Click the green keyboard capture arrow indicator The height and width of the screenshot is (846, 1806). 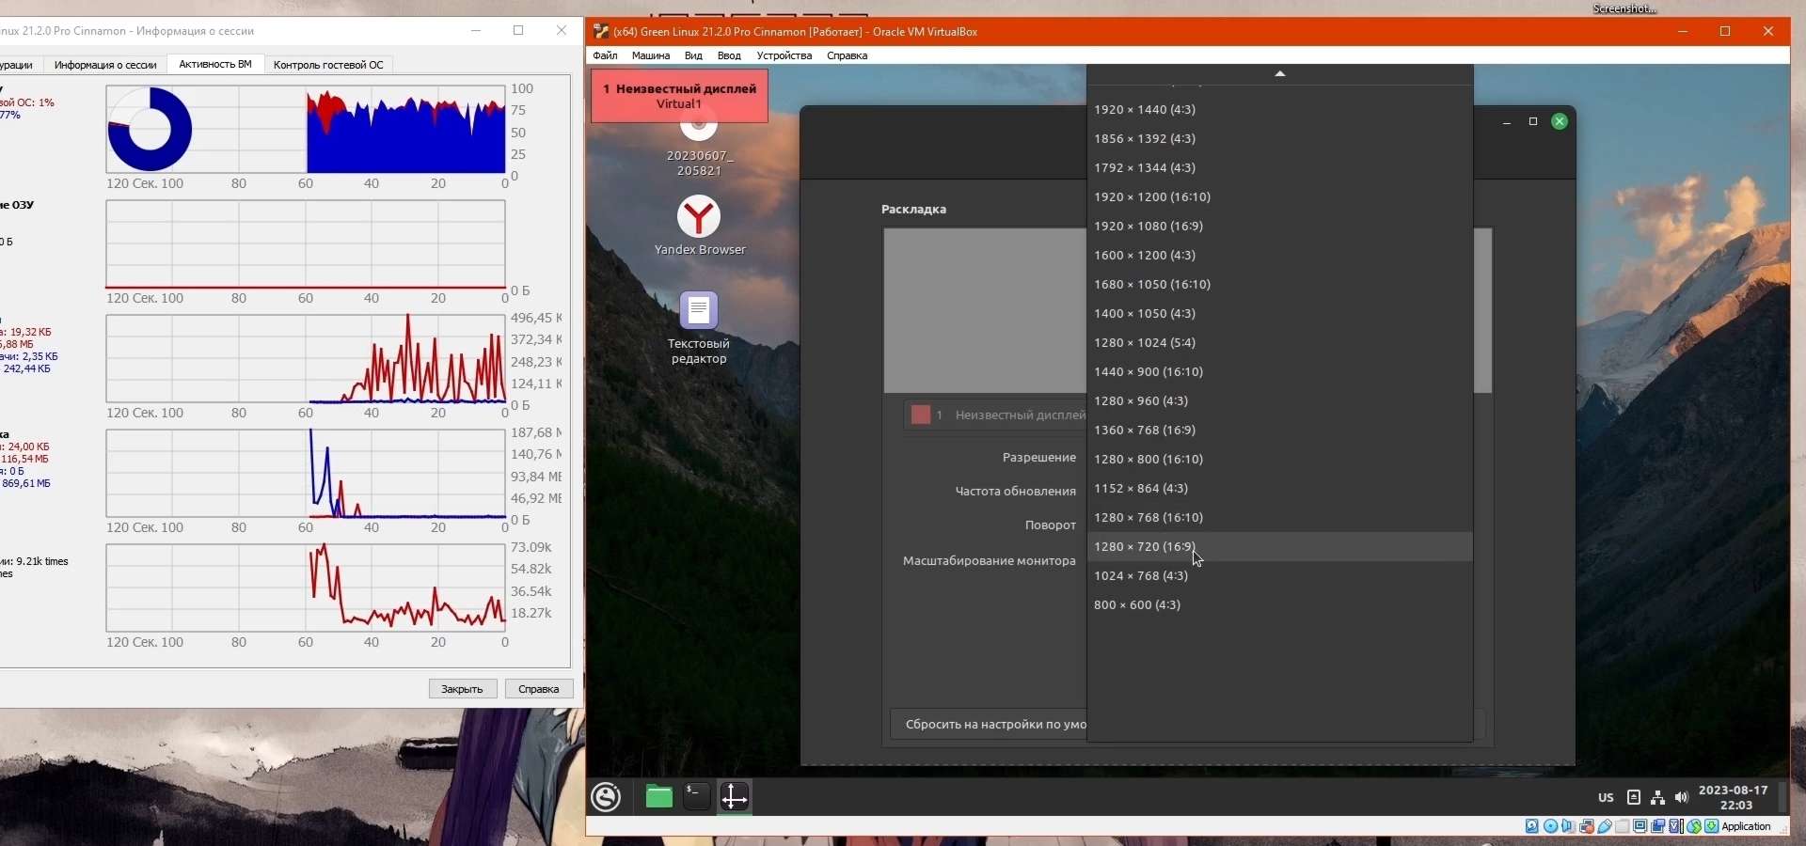[x=1712, y=826]
